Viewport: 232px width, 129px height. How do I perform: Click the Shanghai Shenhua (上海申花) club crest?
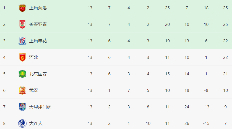pyautogui.click(x=22, y=41)
